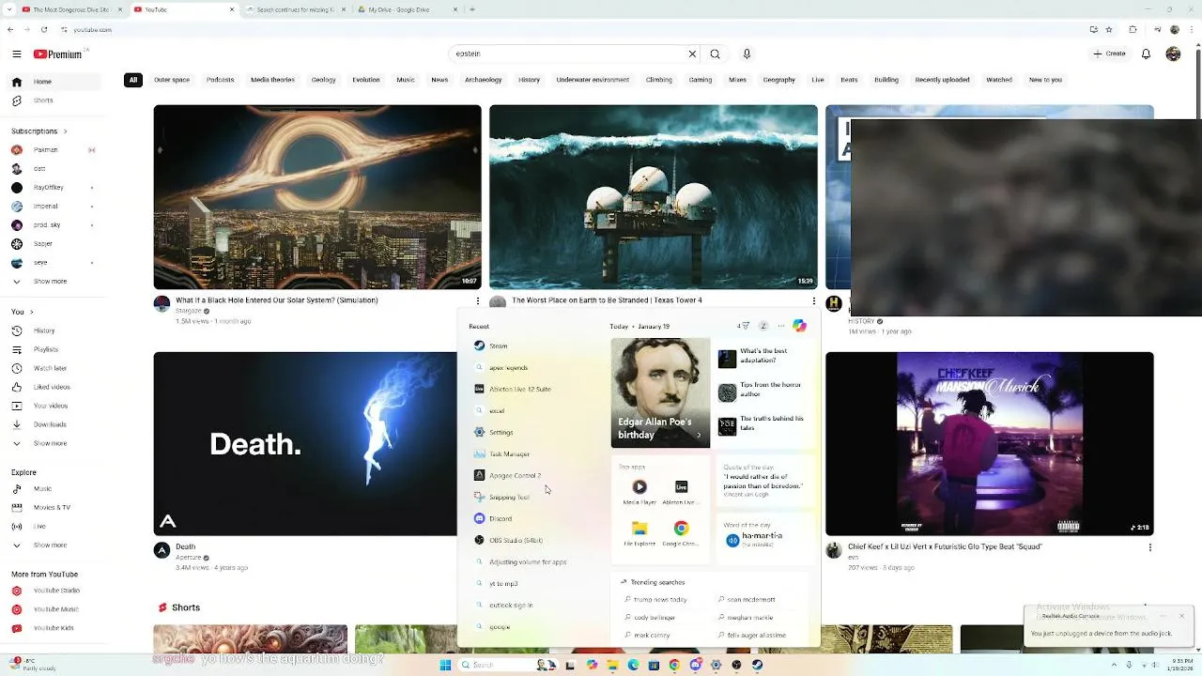Click the Windows taskbar Search box

point(506,665)
